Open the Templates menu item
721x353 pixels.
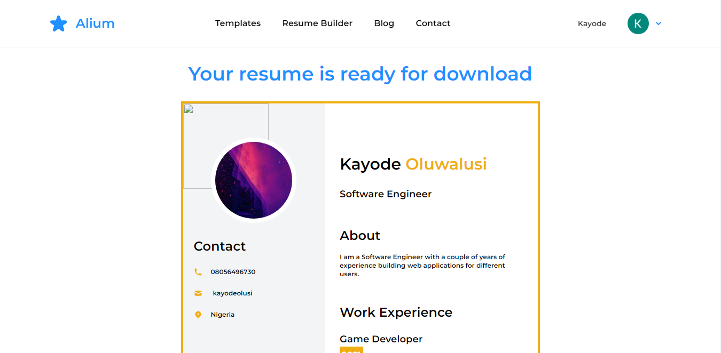238,23
